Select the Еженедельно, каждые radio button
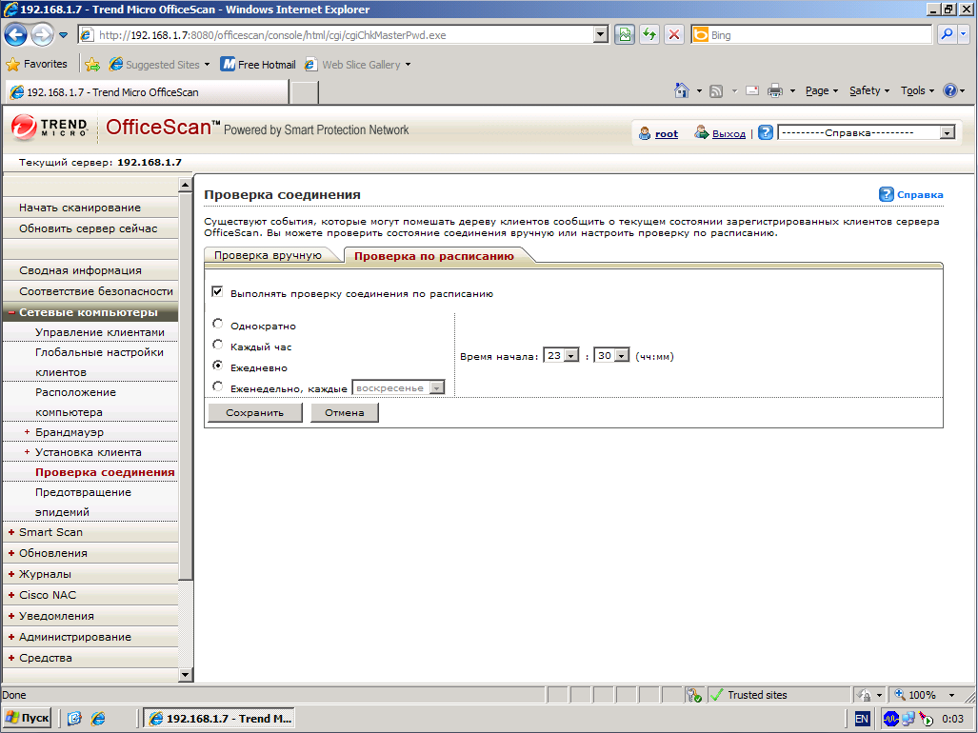The image size is (978, 733). pos(218,386)
